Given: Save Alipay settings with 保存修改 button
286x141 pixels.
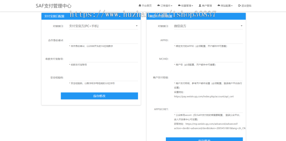Looking at the screenshot, I should [99, 96].
